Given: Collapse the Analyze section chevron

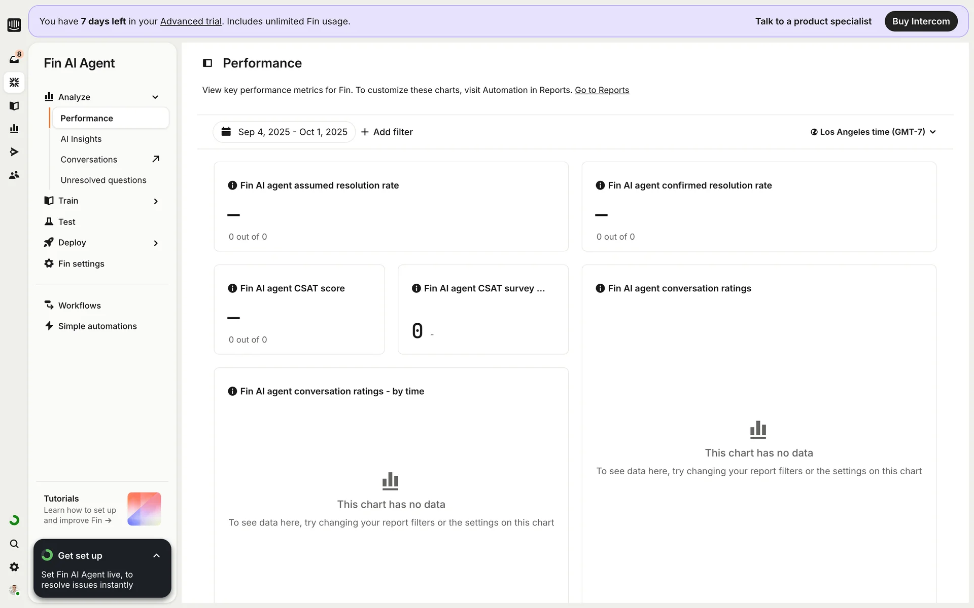Looking at the screenshot, I should click(155, 97).
